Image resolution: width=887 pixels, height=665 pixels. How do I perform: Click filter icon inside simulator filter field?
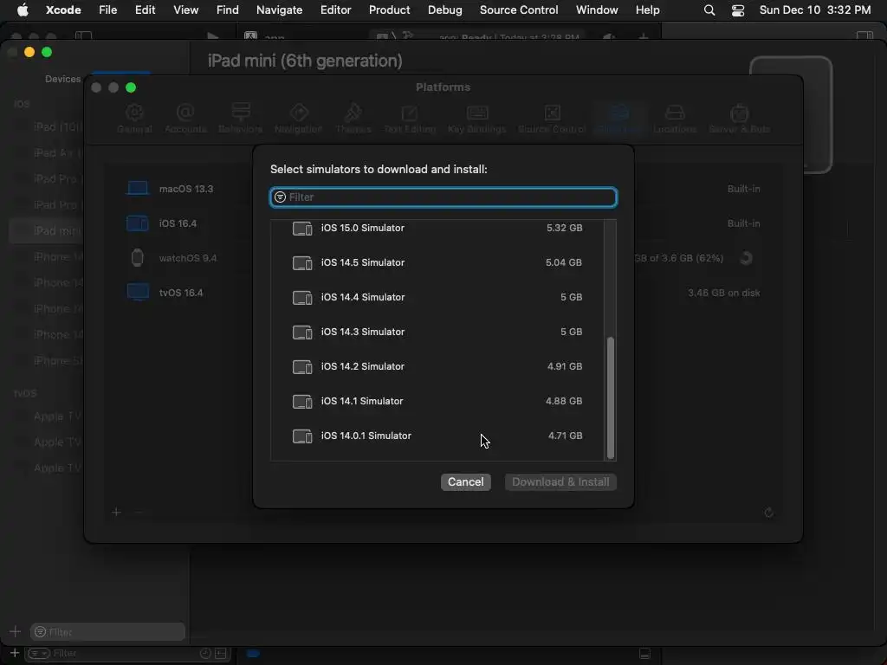pyautogui.click(x=280, y=197)
